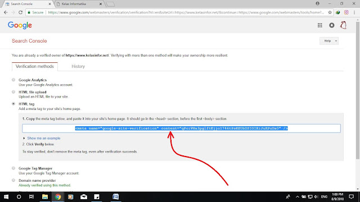Select HTML file upload radio button
This screenshot has height=202, width=360.
pos(13,92)
